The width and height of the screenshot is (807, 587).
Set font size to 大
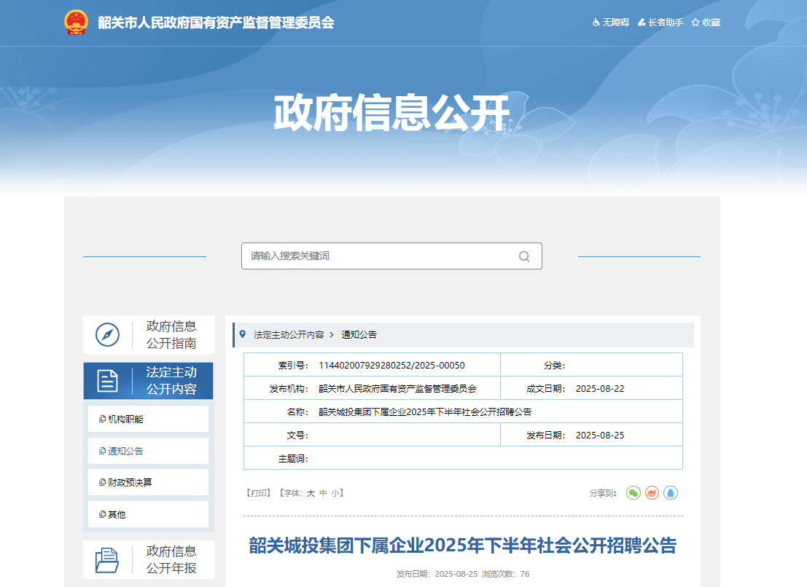tap(311, 493)
